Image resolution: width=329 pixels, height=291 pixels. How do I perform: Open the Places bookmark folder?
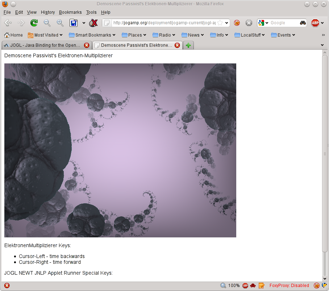click(134, 35)
